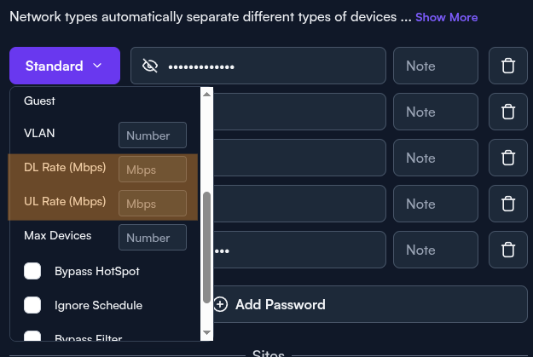This screenshot has width=533, height=357.
Task: Click the dropdown list's vertical scrollbar thumb
Action: [206, 247]
